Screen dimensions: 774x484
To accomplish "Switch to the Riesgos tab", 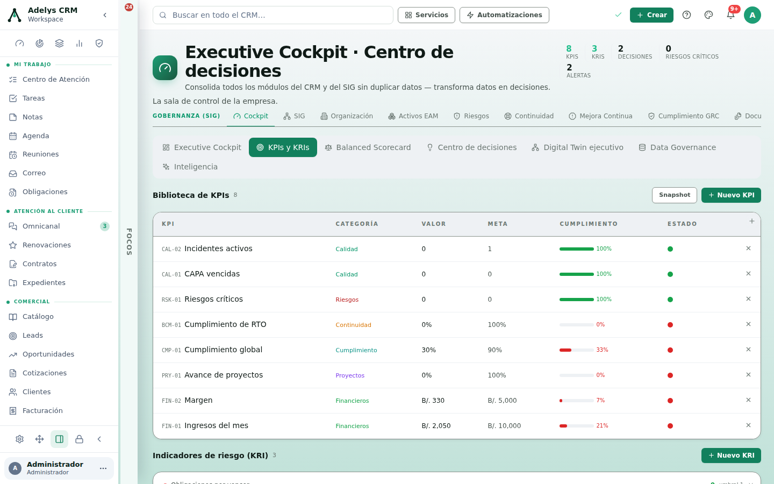I will 471,116.
